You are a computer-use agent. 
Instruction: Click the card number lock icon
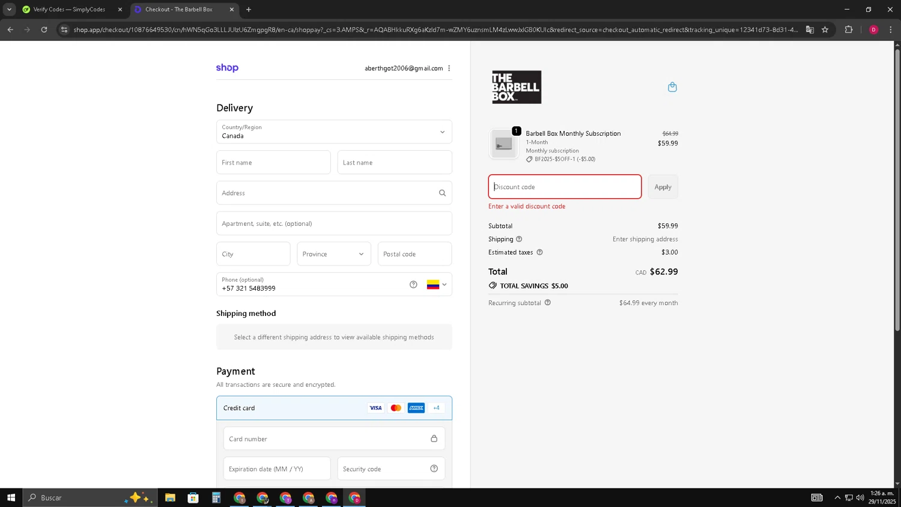434,439
